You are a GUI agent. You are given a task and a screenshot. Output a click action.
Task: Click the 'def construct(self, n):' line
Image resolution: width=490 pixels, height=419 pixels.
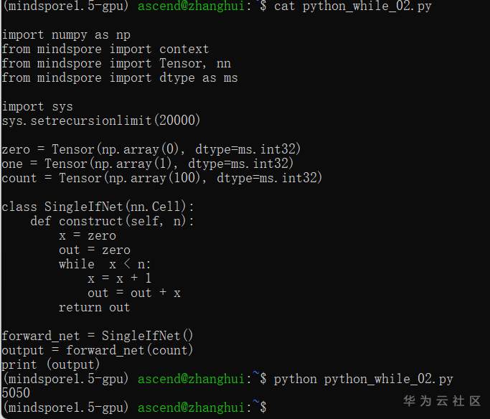(112, 221)
